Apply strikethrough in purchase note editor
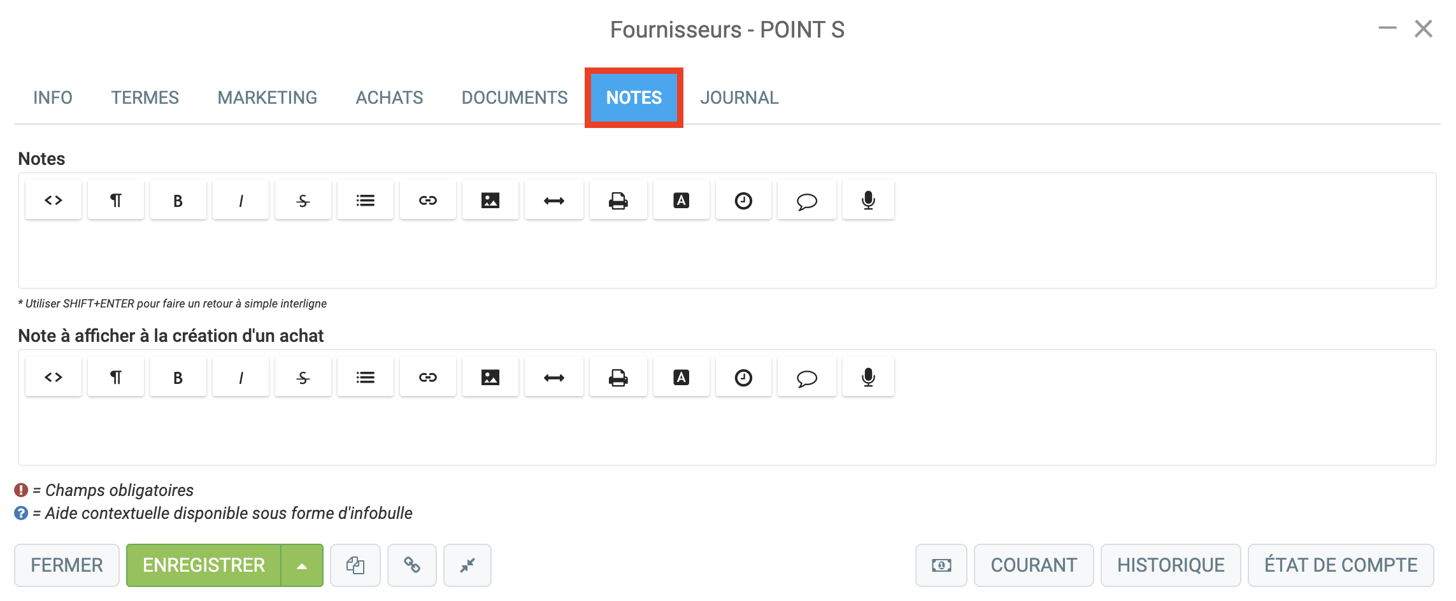This screenshot has height=601, width=1456. coord(303,378)
